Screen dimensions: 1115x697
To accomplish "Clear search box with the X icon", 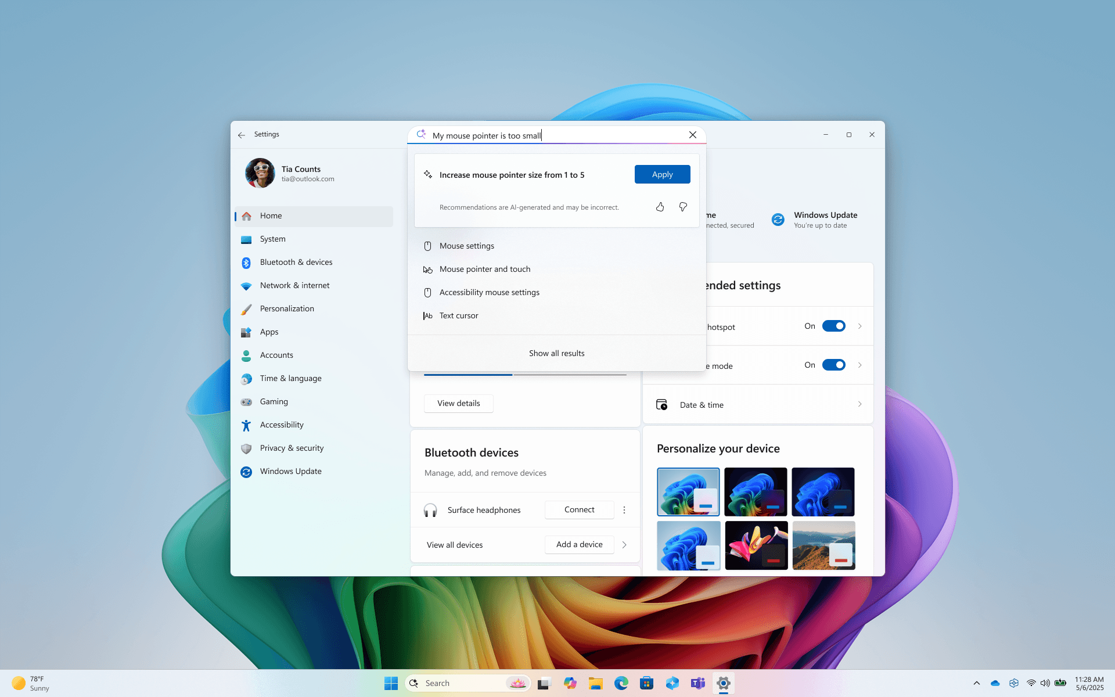I will 692,134.
